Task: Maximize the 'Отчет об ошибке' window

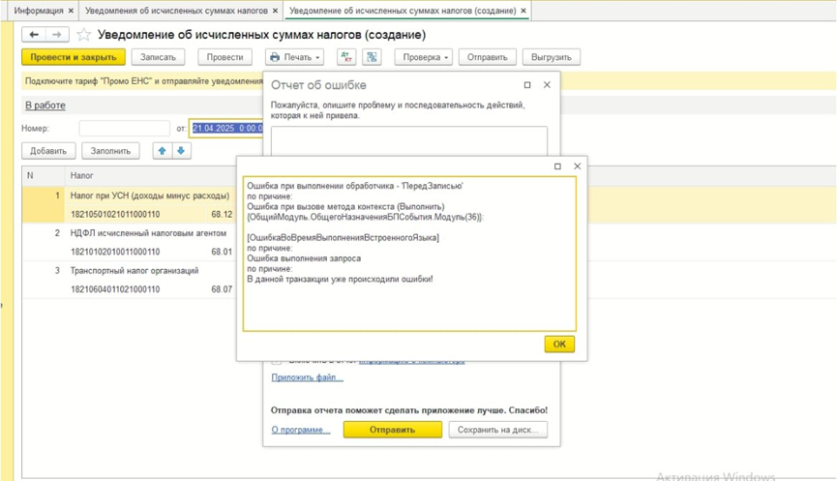Action: click(527, 85)
